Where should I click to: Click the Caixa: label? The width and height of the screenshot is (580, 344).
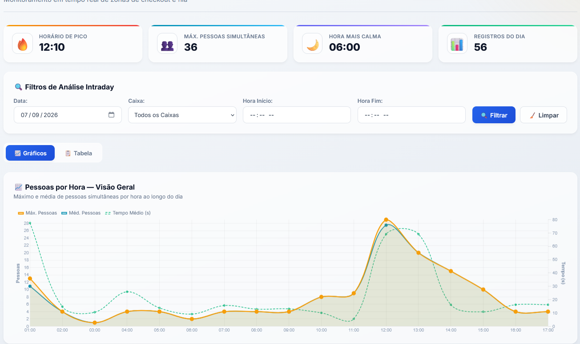(x=136, y=101)
